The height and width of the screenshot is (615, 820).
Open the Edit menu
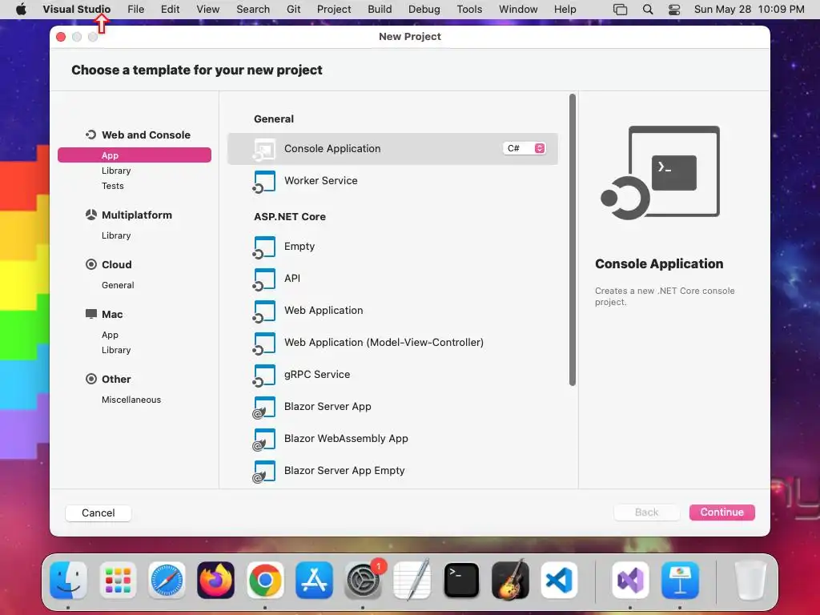coord(170,9)
